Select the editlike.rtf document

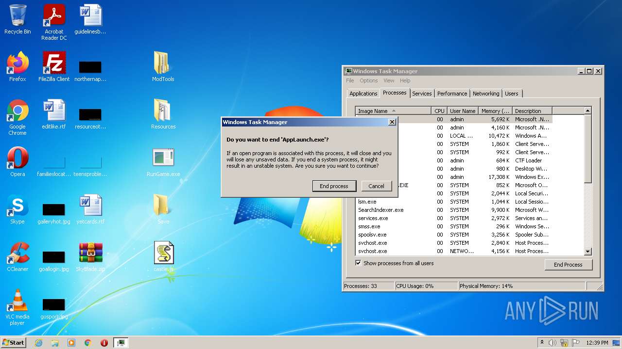tap(54, 114)
